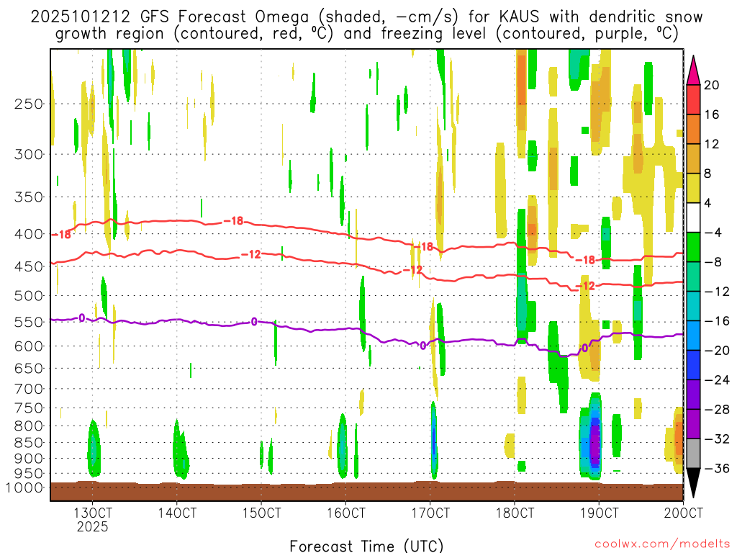Click the chart title first line

pyautogui.click(x=366, y=17)
